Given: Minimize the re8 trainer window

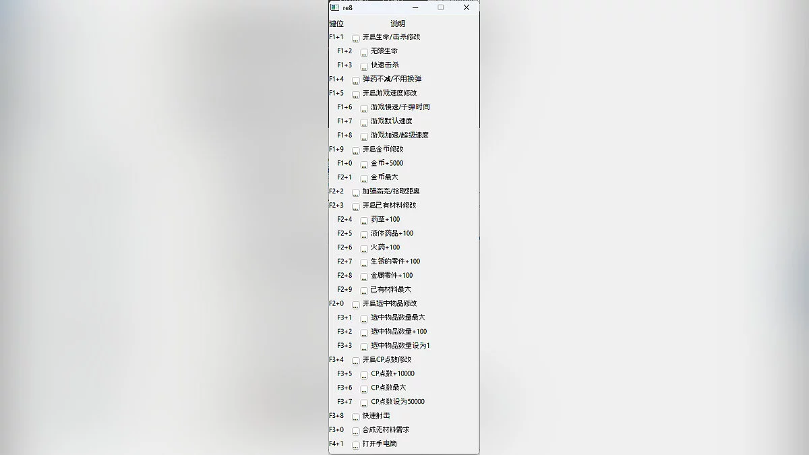Looking at the screenshot, I should tap(415, 7).
